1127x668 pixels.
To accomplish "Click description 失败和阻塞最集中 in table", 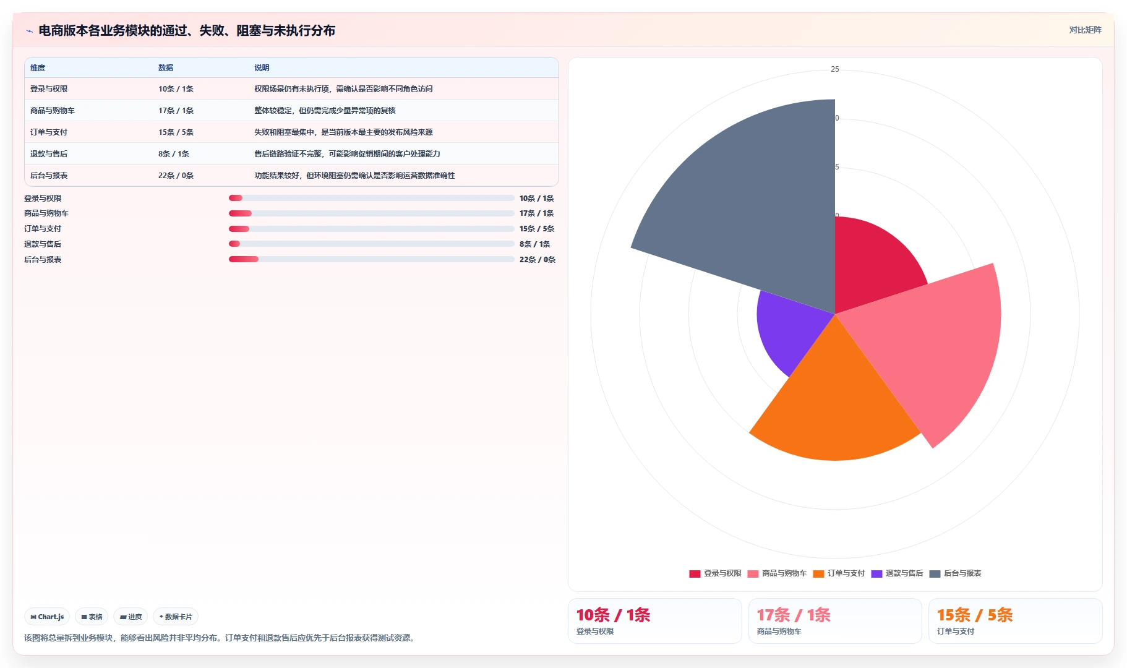I will pyautogui.click(x=343, y=132).
